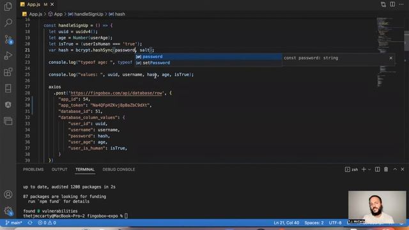Image resolution: width=409 pixels, height=230 pixels.
Task: Click 'found 0 vulnerabilities' terminal line
Action: (x=50, y=211)
